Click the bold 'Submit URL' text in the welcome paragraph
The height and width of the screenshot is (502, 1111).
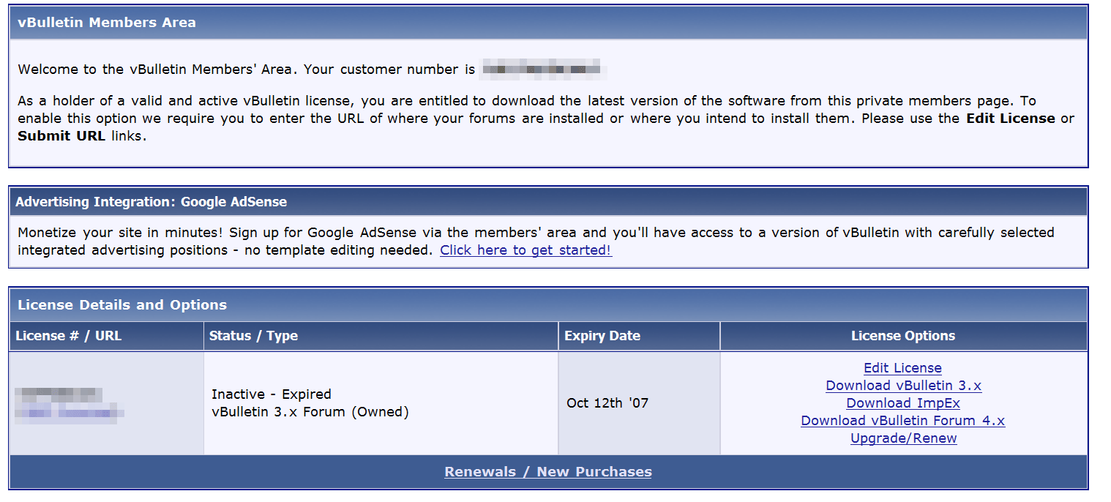[x=61, y=136]
